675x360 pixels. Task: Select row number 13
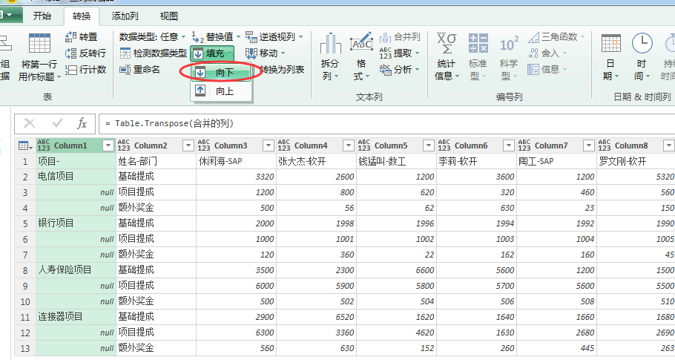click(25, 348)
